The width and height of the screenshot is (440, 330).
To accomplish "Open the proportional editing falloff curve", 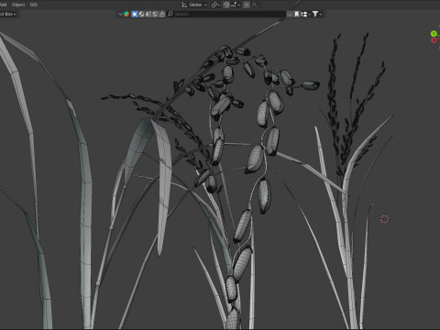I will [254, 5].
